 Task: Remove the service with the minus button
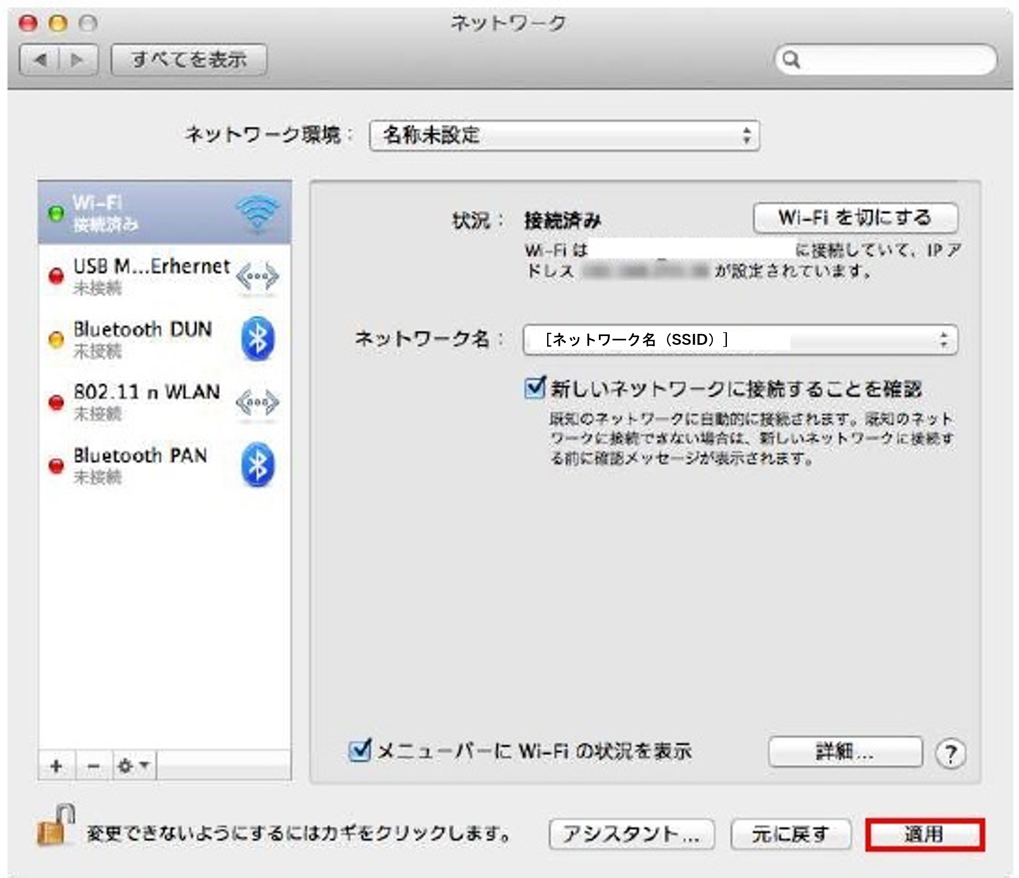tap(94, 766)
